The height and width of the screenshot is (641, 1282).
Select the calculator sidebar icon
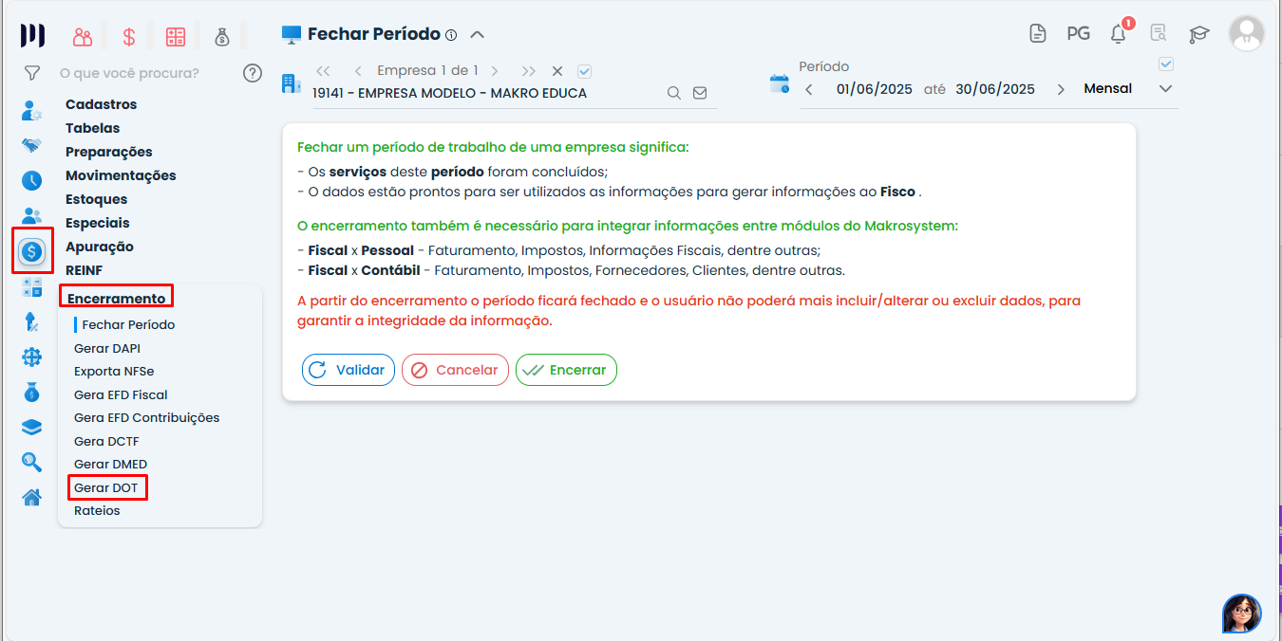pos(31,287)
